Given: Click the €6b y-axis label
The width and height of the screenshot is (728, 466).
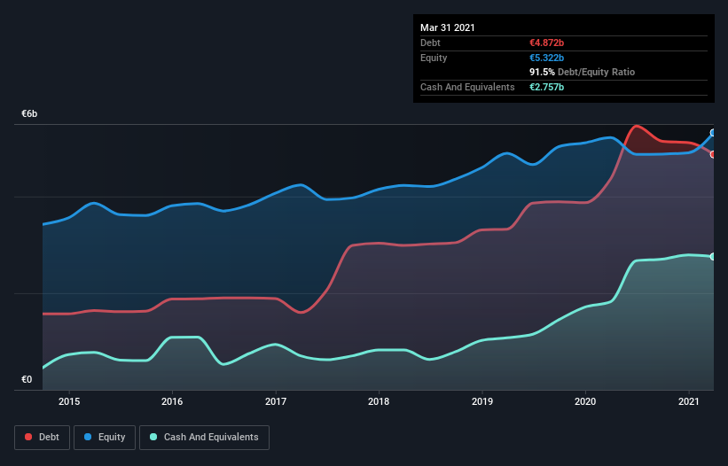Looking at the screenshot, I should (x=29, y=114).
